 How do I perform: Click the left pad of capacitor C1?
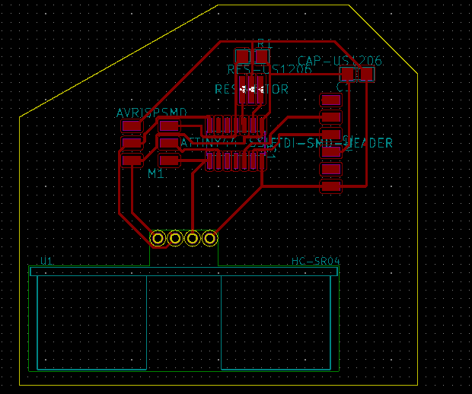pyautogui.click(x=347, y=74)
